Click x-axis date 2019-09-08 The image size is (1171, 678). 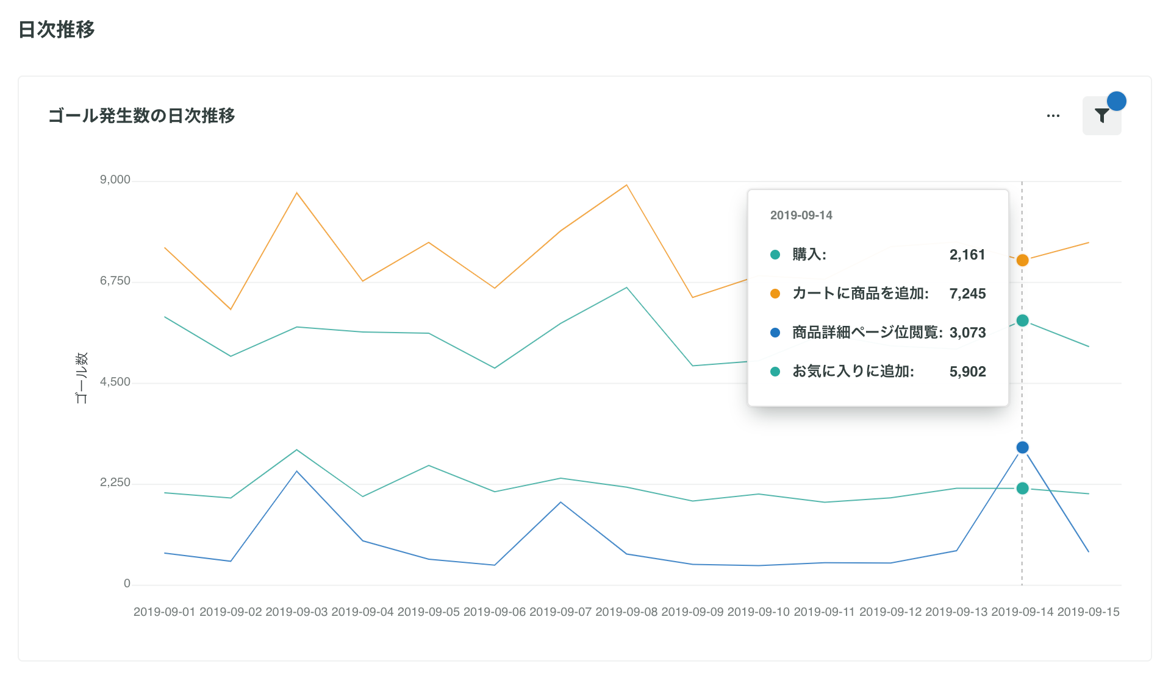(626, 612)
